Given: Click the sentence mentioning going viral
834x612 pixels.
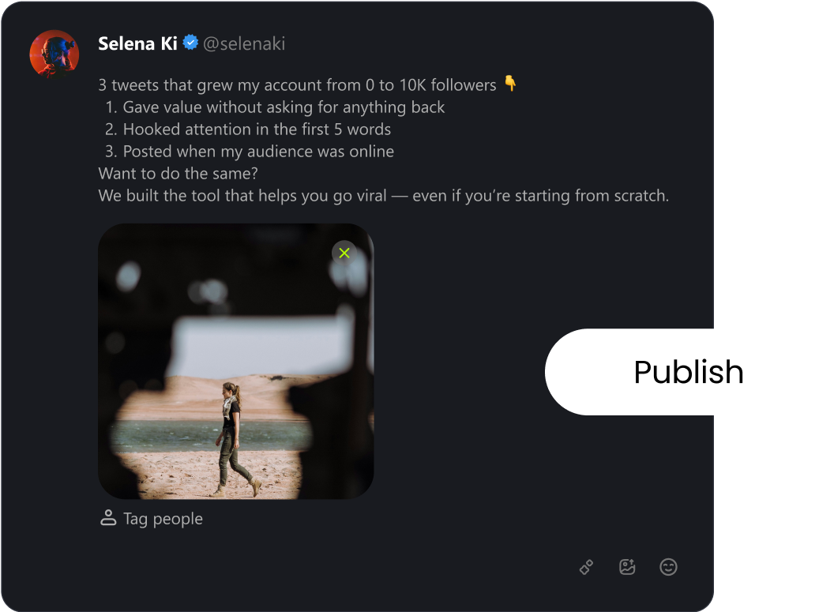Looking at the screenshot, I should click(383, 195).
